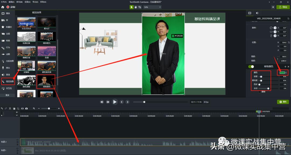
Task: Open the color picker dropdown beside the green swatch
Action: [x=286, y=73]
